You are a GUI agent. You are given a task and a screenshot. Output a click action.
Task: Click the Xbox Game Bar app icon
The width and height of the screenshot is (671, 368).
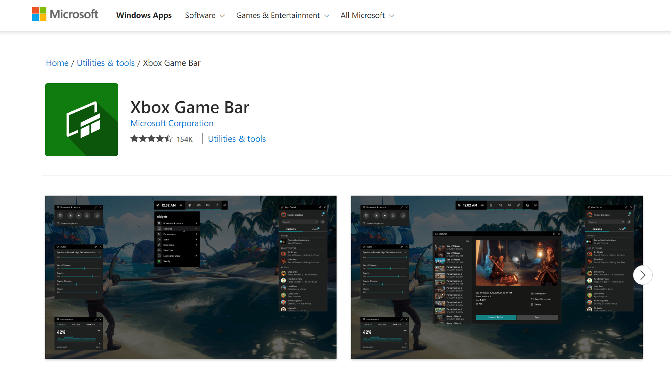tap(82, 120)
